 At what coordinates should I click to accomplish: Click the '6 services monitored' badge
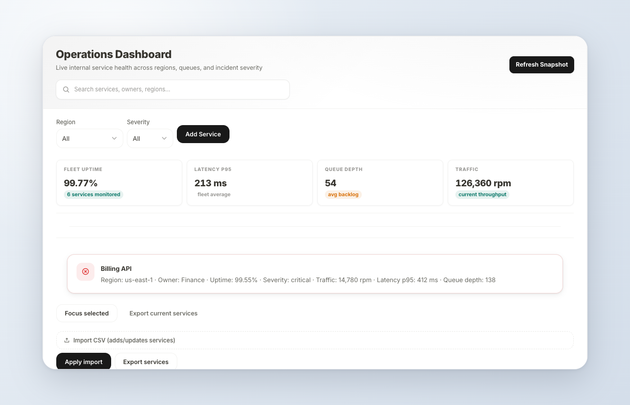pos(94,194)
